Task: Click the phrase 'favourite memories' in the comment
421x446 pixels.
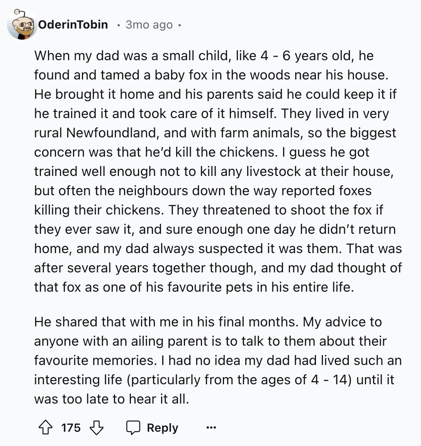Action: 95,360
